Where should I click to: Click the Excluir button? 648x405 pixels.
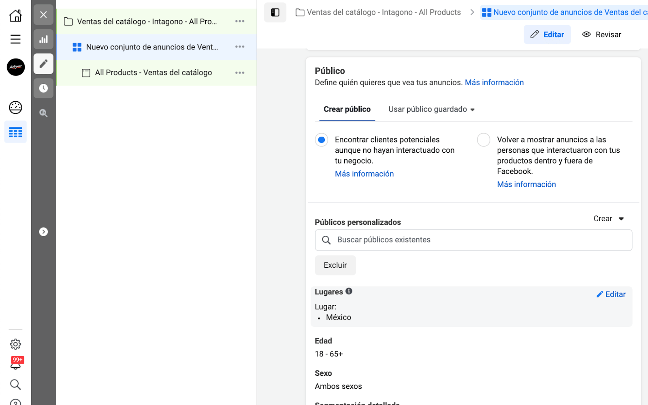(x=335, y=265)
